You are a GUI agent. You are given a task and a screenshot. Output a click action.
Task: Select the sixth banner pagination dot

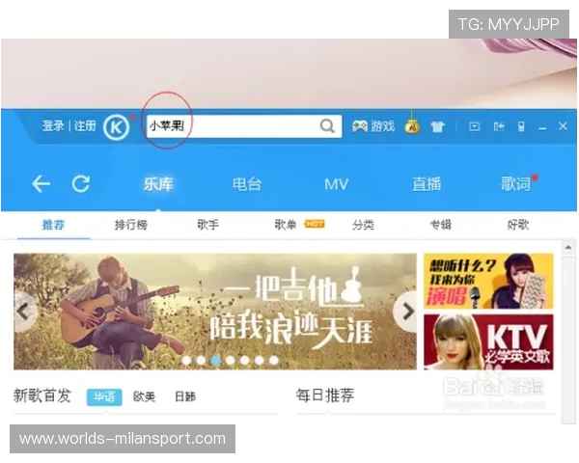pyautogui.click(x=260, y=360)
